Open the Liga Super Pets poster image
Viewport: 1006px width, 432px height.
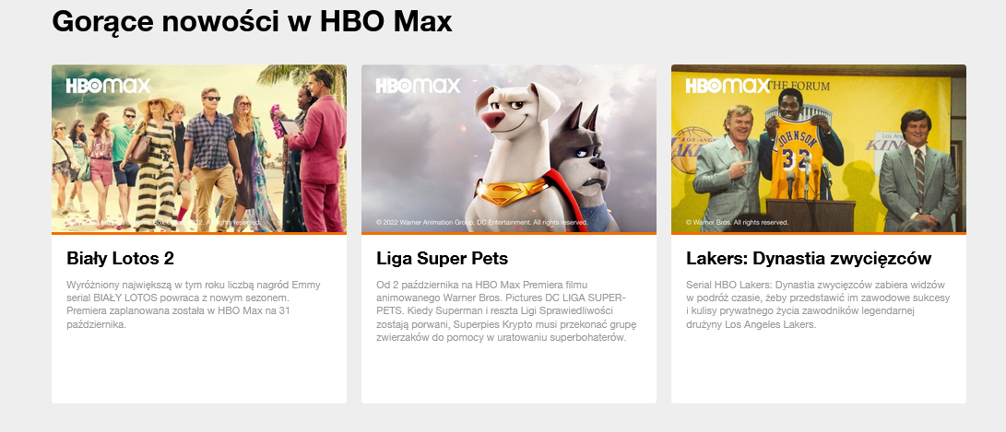[509, 148]
